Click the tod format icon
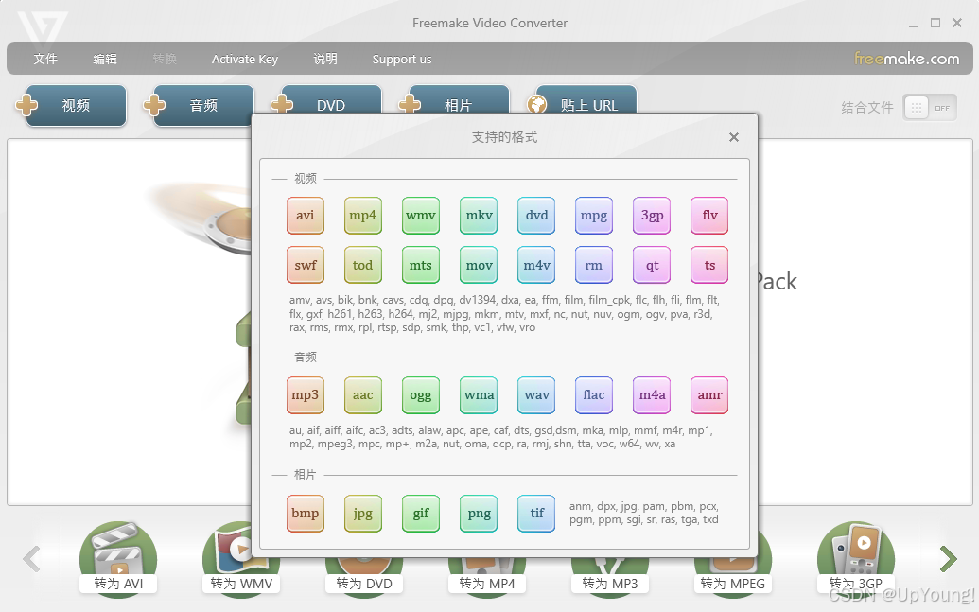The height and width of the screenshot is (612, 979). point(363,265)
